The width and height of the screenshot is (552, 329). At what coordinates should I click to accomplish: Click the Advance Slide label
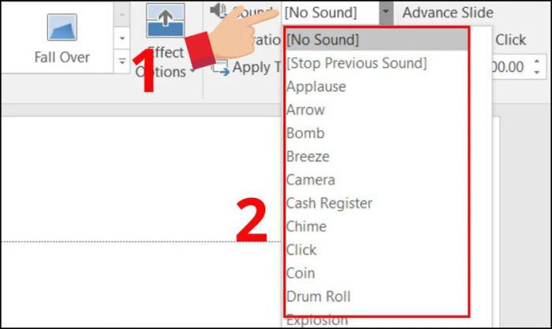pos(448,13)
